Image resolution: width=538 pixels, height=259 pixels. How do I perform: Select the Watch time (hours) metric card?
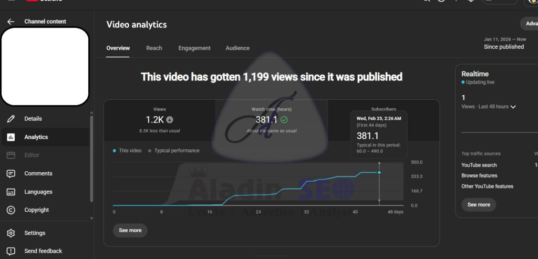click(272, 120)
